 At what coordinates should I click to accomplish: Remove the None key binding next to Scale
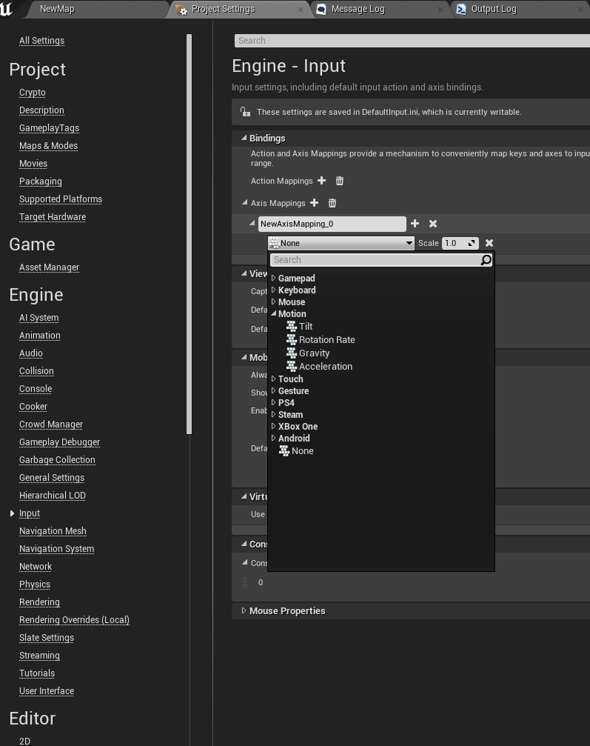coord(489,243)
